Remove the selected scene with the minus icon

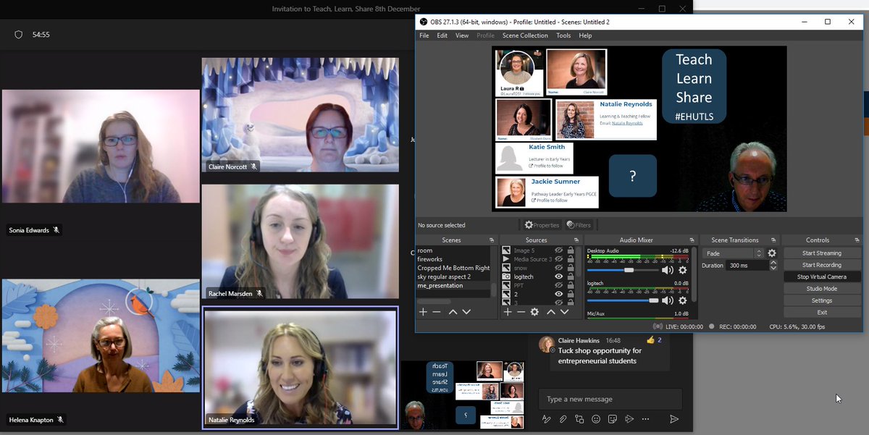436,312
